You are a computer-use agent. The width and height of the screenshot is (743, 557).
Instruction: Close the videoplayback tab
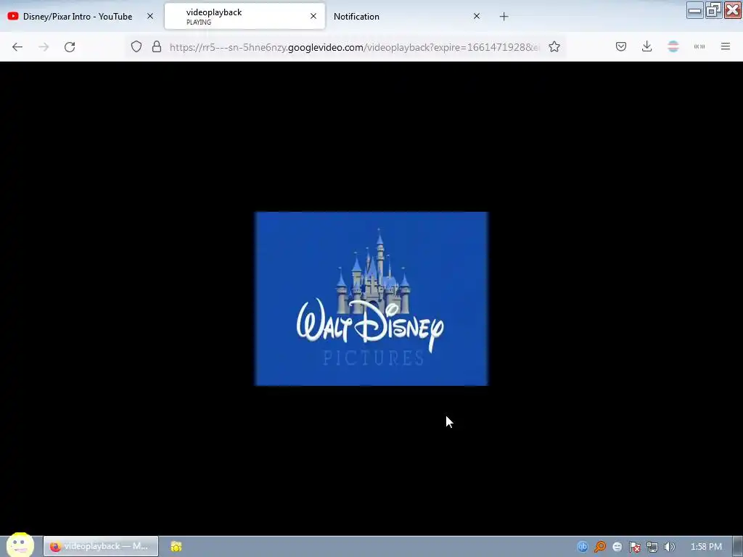[313, 16]
